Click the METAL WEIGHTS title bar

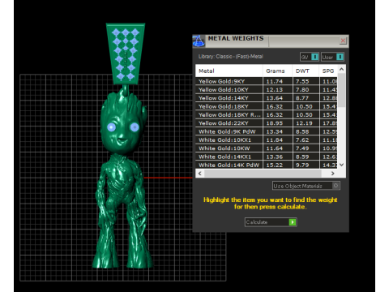pyautogui.click(x=270, y=41)
